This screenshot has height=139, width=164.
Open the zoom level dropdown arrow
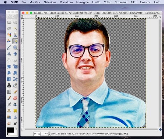[x=49, y=134]
